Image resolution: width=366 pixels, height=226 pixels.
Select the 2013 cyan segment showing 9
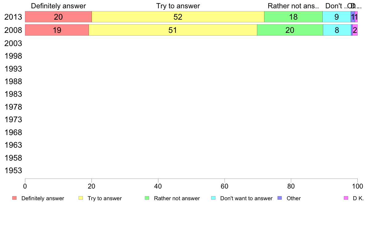click(x=337, y=17)
